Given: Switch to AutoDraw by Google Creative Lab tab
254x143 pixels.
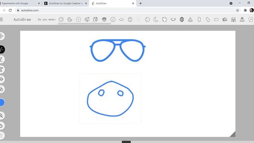Looking at the screenshot, I should coord(65,3).
